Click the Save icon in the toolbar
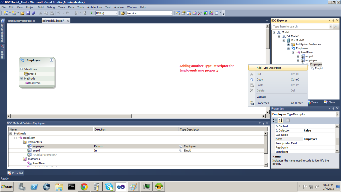 click(x=28, y=13)
